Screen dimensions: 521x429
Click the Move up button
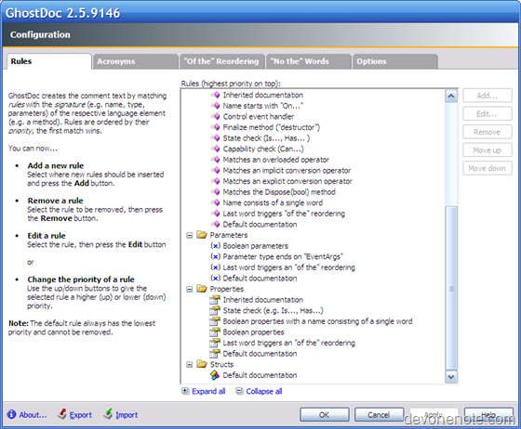tap(488, 150)
